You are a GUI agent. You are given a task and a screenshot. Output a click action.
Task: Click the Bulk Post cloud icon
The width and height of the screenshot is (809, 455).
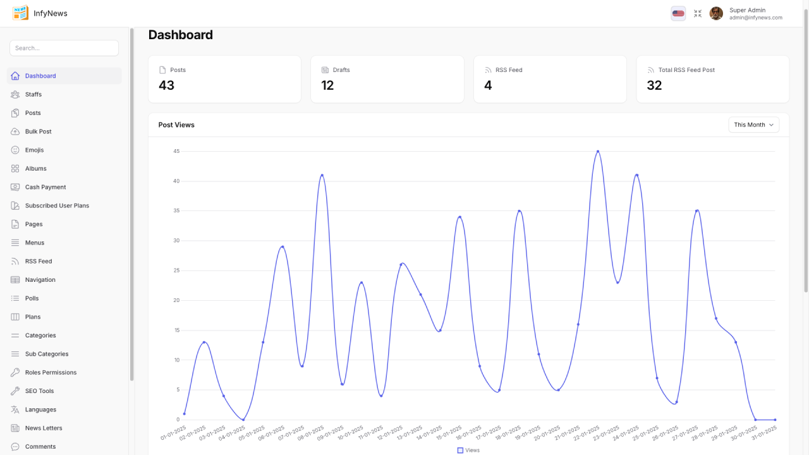pyautogui.click(x=15, y=131)
